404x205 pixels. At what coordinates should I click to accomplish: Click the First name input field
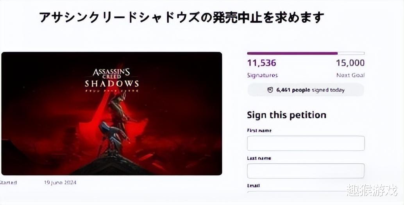tap(306, 143)
